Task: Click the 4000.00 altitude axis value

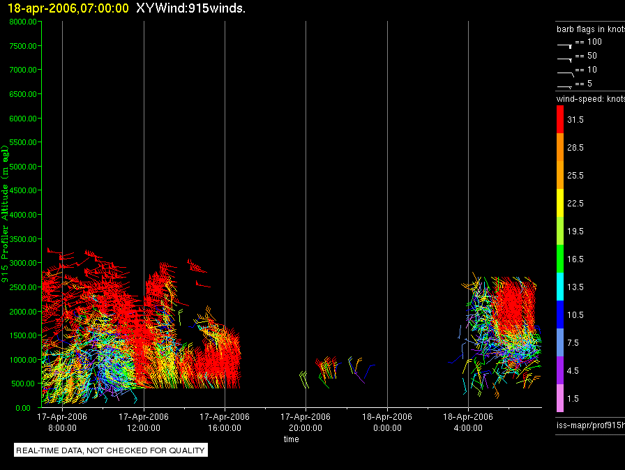Action: [23, 215]
